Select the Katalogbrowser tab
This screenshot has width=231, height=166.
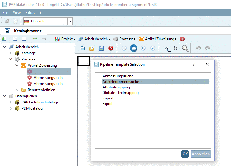pyautogui.click(x=24, y=31)
